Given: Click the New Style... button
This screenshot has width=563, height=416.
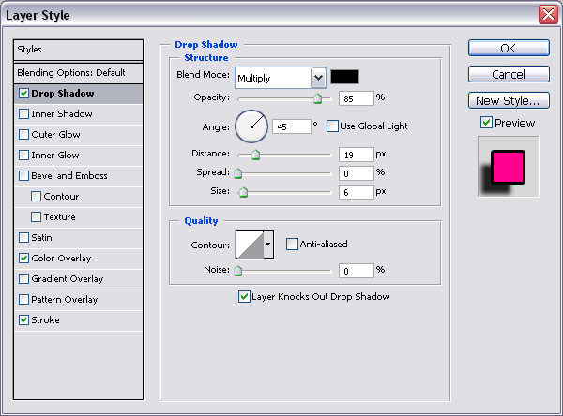Looking at the screenshot, I should (508, 100).
